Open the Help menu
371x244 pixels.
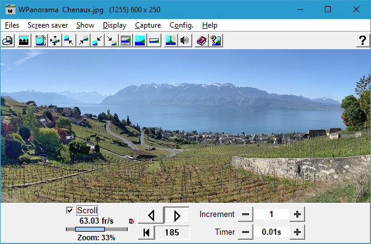click(210, 25)
